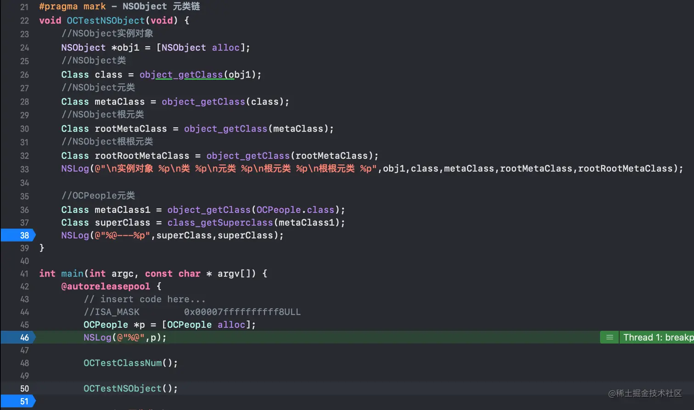Click 'OCPeople.class' on line 36
The width and height of the screenshot is (694, 410).
click(296, 210)
